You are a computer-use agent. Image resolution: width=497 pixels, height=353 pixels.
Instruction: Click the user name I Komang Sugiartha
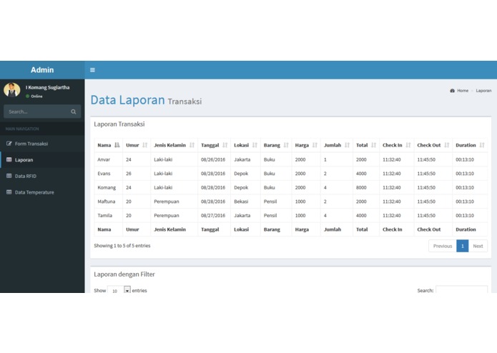point(47,87)
